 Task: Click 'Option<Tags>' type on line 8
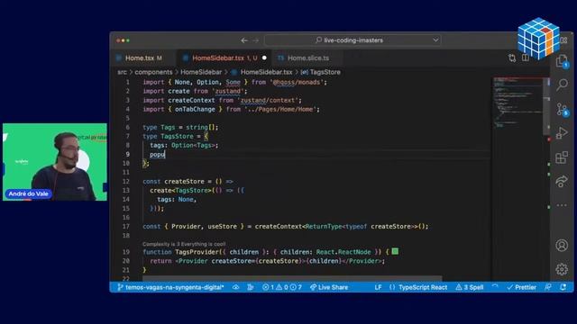point(193,146)
